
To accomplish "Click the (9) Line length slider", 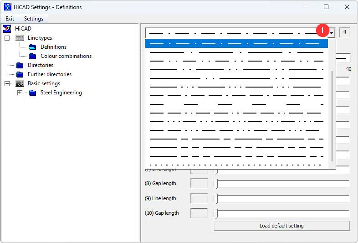I will (281, 199).
